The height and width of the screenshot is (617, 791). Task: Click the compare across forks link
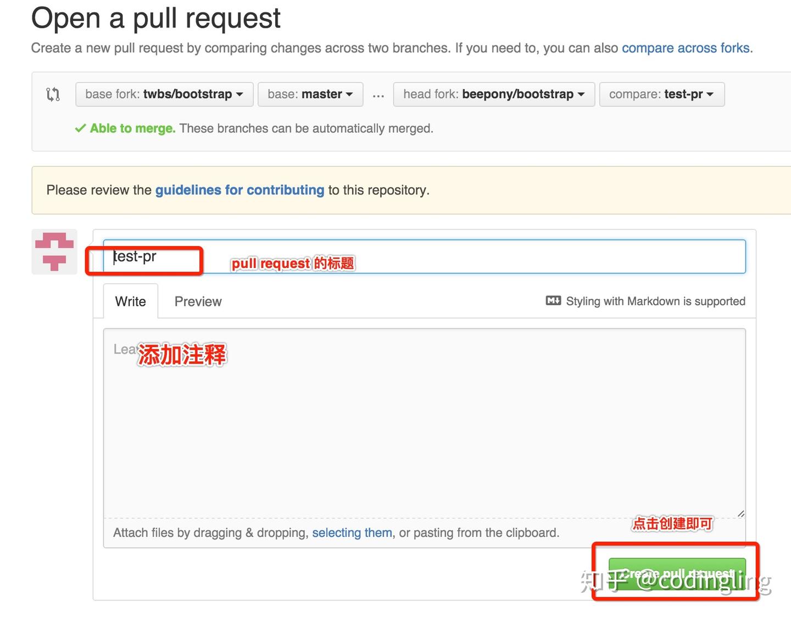pyautogui.click(x=686, y=48)
